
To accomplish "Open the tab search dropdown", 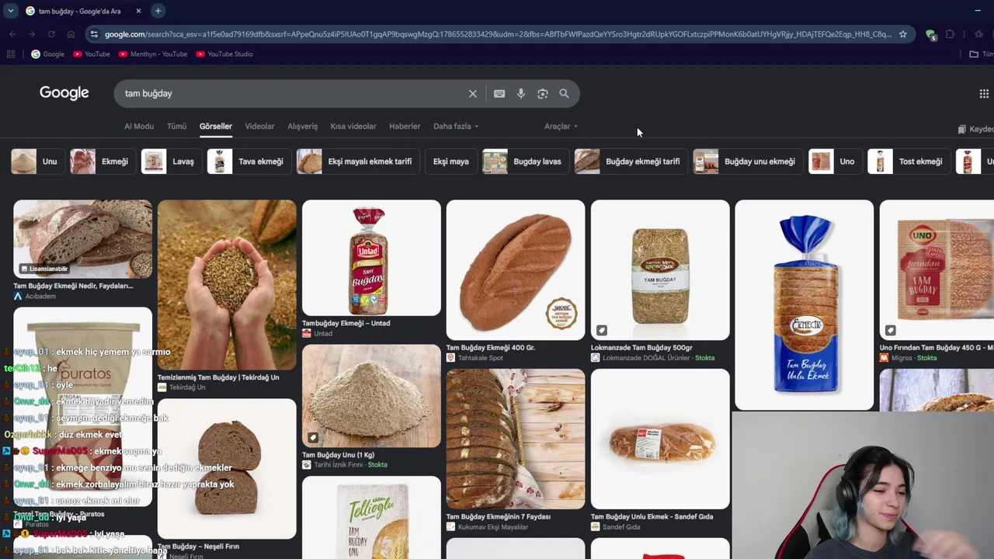I will click(10, 11).
